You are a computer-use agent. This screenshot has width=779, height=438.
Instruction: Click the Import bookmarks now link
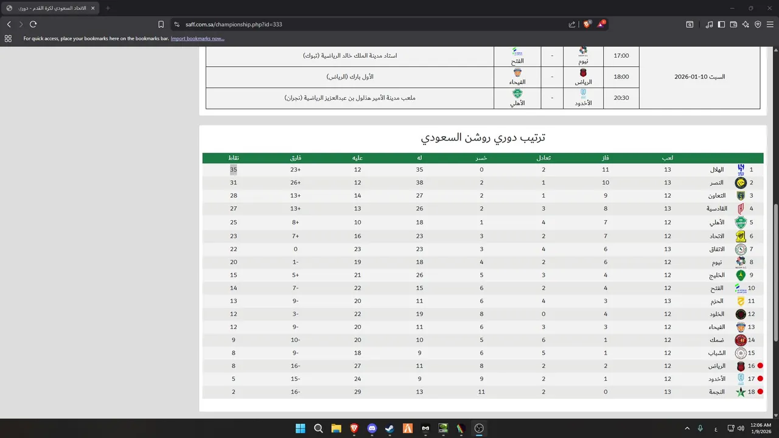coord(197,38)
